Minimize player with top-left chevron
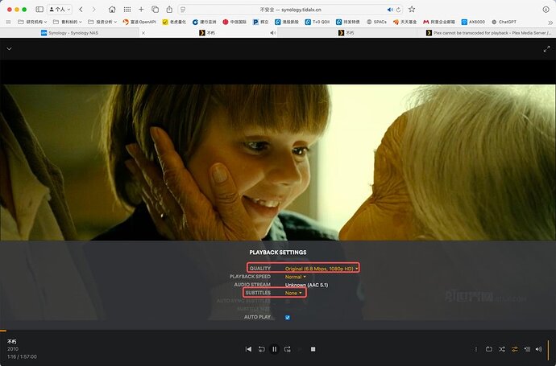The width and height of the screenshot is (556, 366). point(9,49)
